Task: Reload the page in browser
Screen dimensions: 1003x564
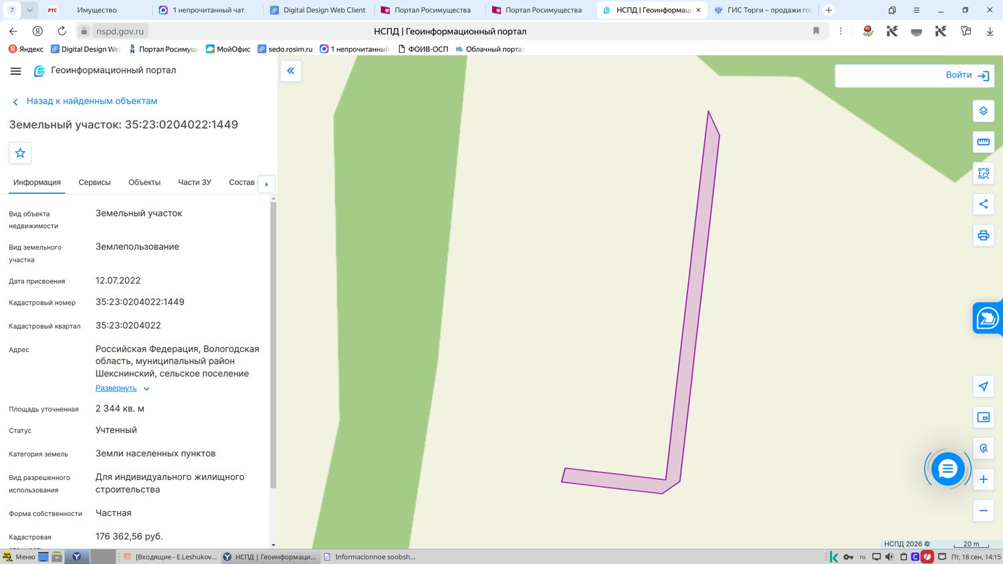Action: 62,31
